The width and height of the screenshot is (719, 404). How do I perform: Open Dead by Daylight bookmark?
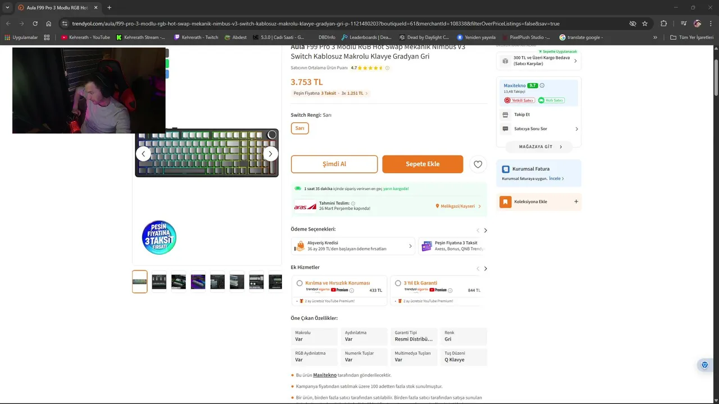[424, 37]
